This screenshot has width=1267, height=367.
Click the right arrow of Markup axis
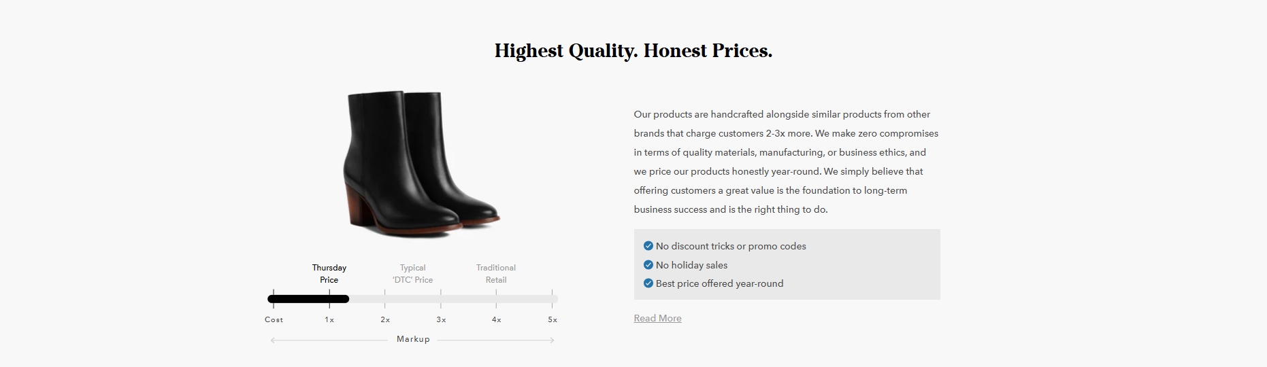point(552,340)
